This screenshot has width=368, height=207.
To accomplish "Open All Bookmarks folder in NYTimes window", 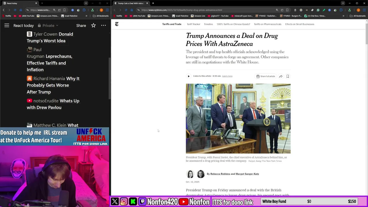I will click(357, 16).
